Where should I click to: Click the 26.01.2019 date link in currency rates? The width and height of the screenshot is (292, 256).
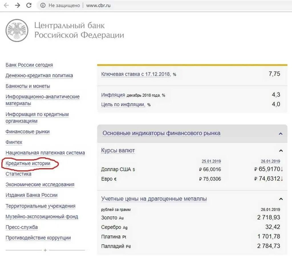(270, 161)
